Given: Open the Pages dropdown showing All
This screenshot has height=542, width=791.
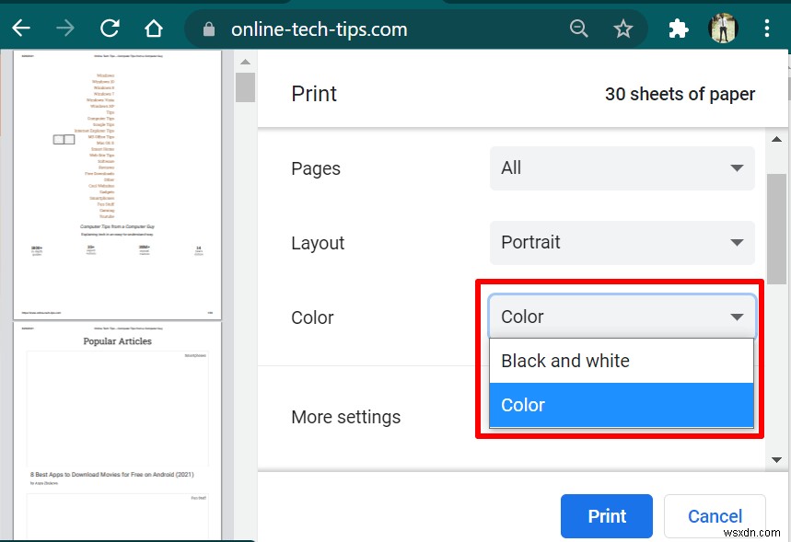Looking at the screenshot, I should [x=622, y=168].
